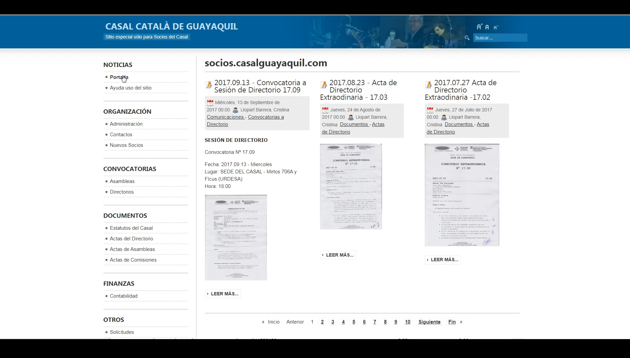Expand Leer más for Acta 17.02

tap(443, 260)
